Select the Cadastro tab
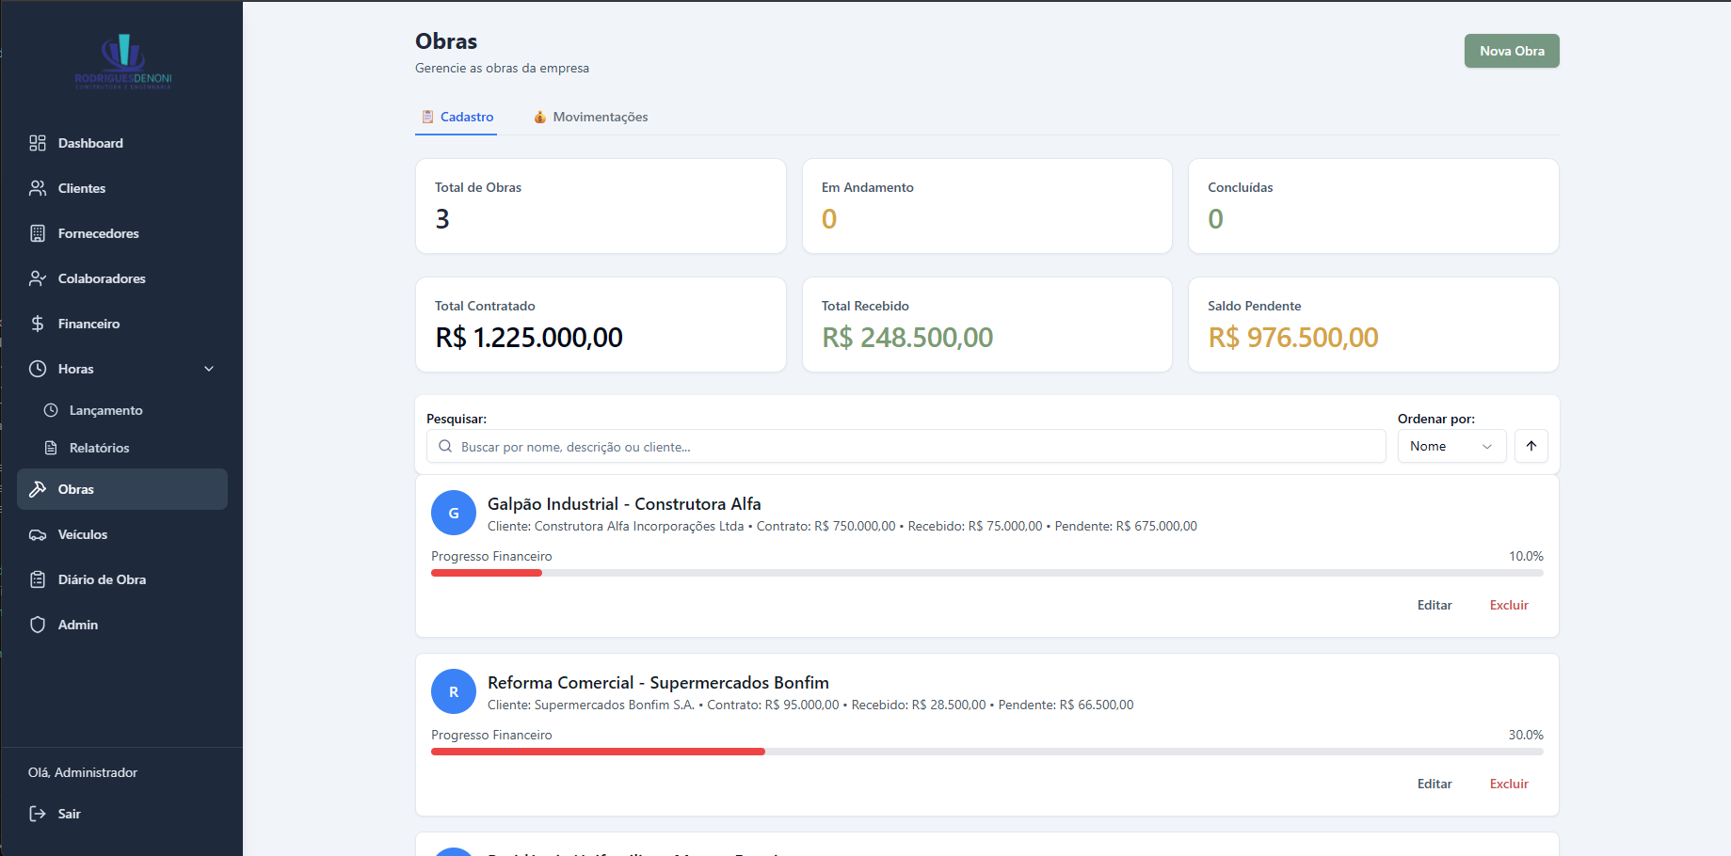The width and height of the screenshot is (1731, 856). (x=457, y=117)
